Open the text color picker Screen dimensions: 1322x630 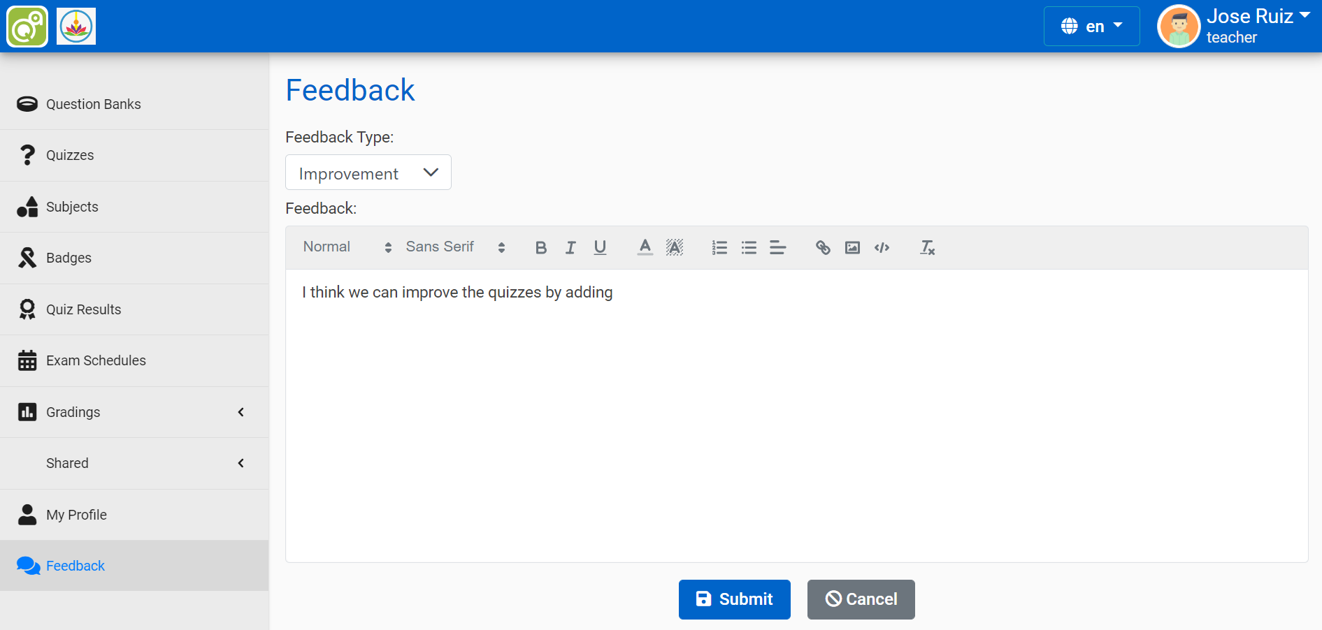pyautogui.click(x=645, y=247)
